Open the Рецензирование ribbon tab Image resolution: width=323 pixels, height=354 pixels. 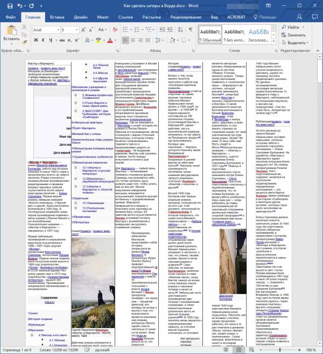tap(185, 17)
